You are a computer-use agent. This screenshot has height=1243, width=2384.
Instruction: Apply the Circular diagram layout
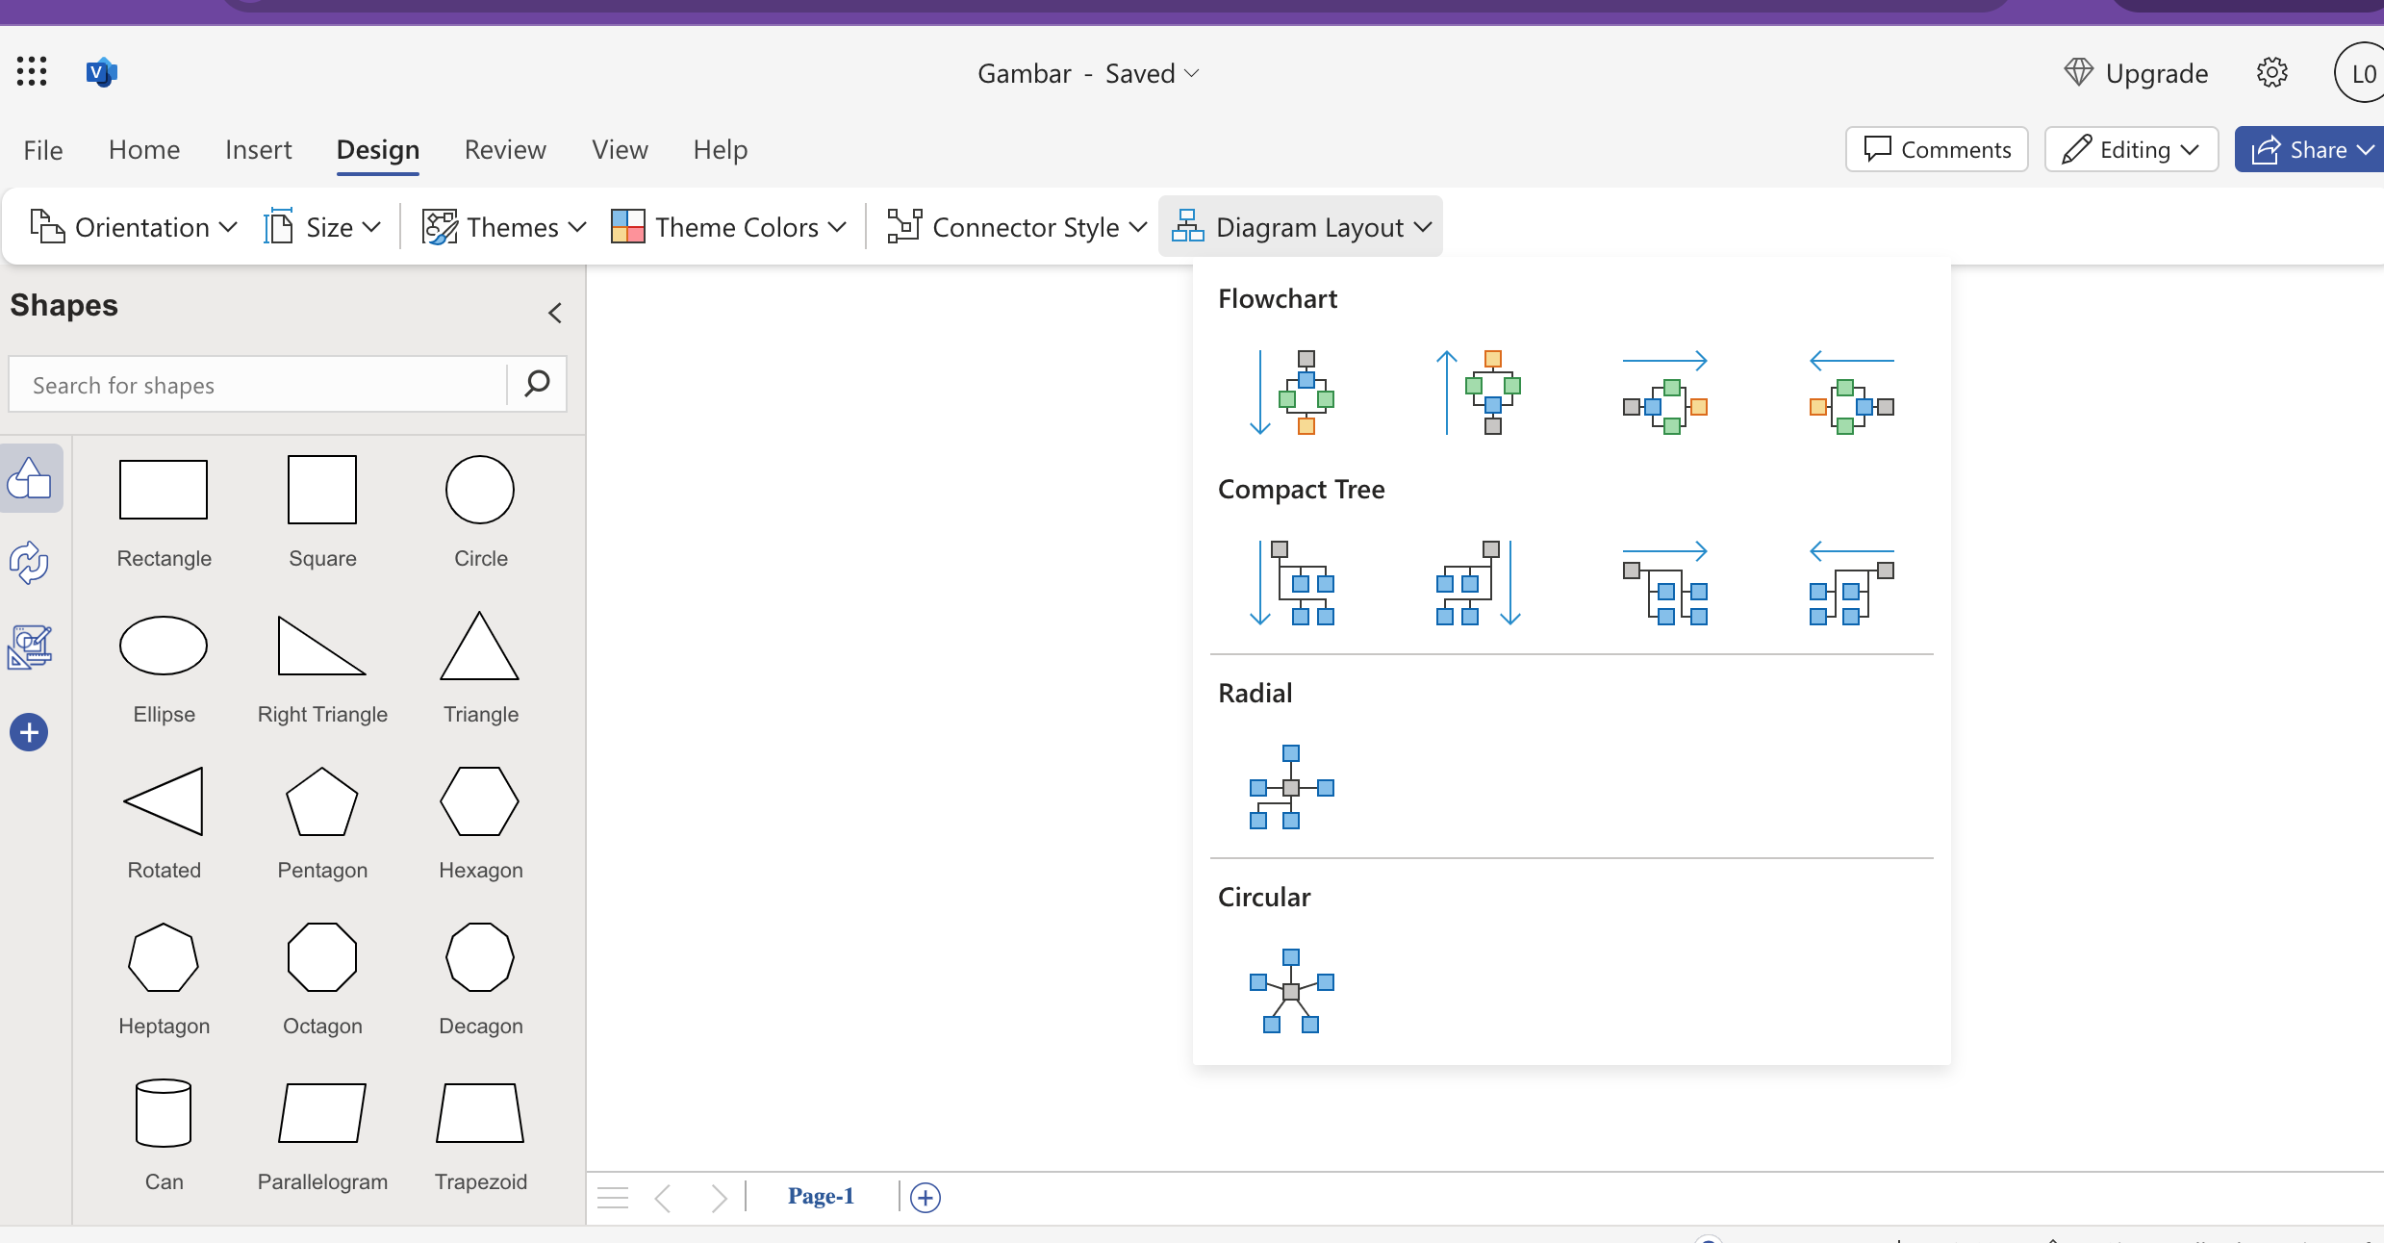pyautogui.click(x=1291, y=991)
